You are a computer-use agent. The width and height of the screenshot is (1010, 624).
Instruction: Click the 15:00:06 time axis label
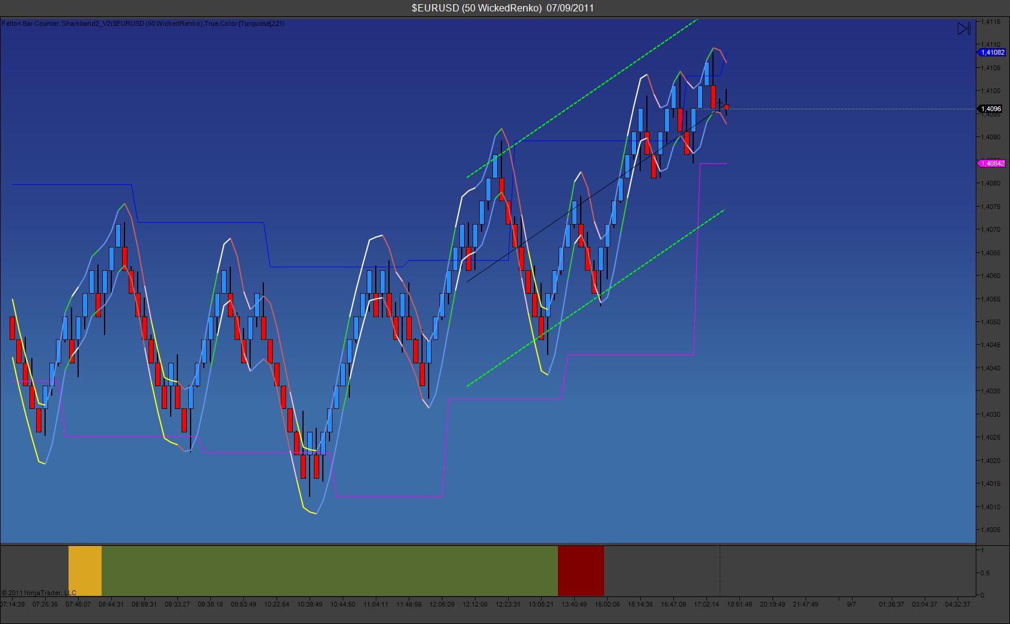(607, 604)
